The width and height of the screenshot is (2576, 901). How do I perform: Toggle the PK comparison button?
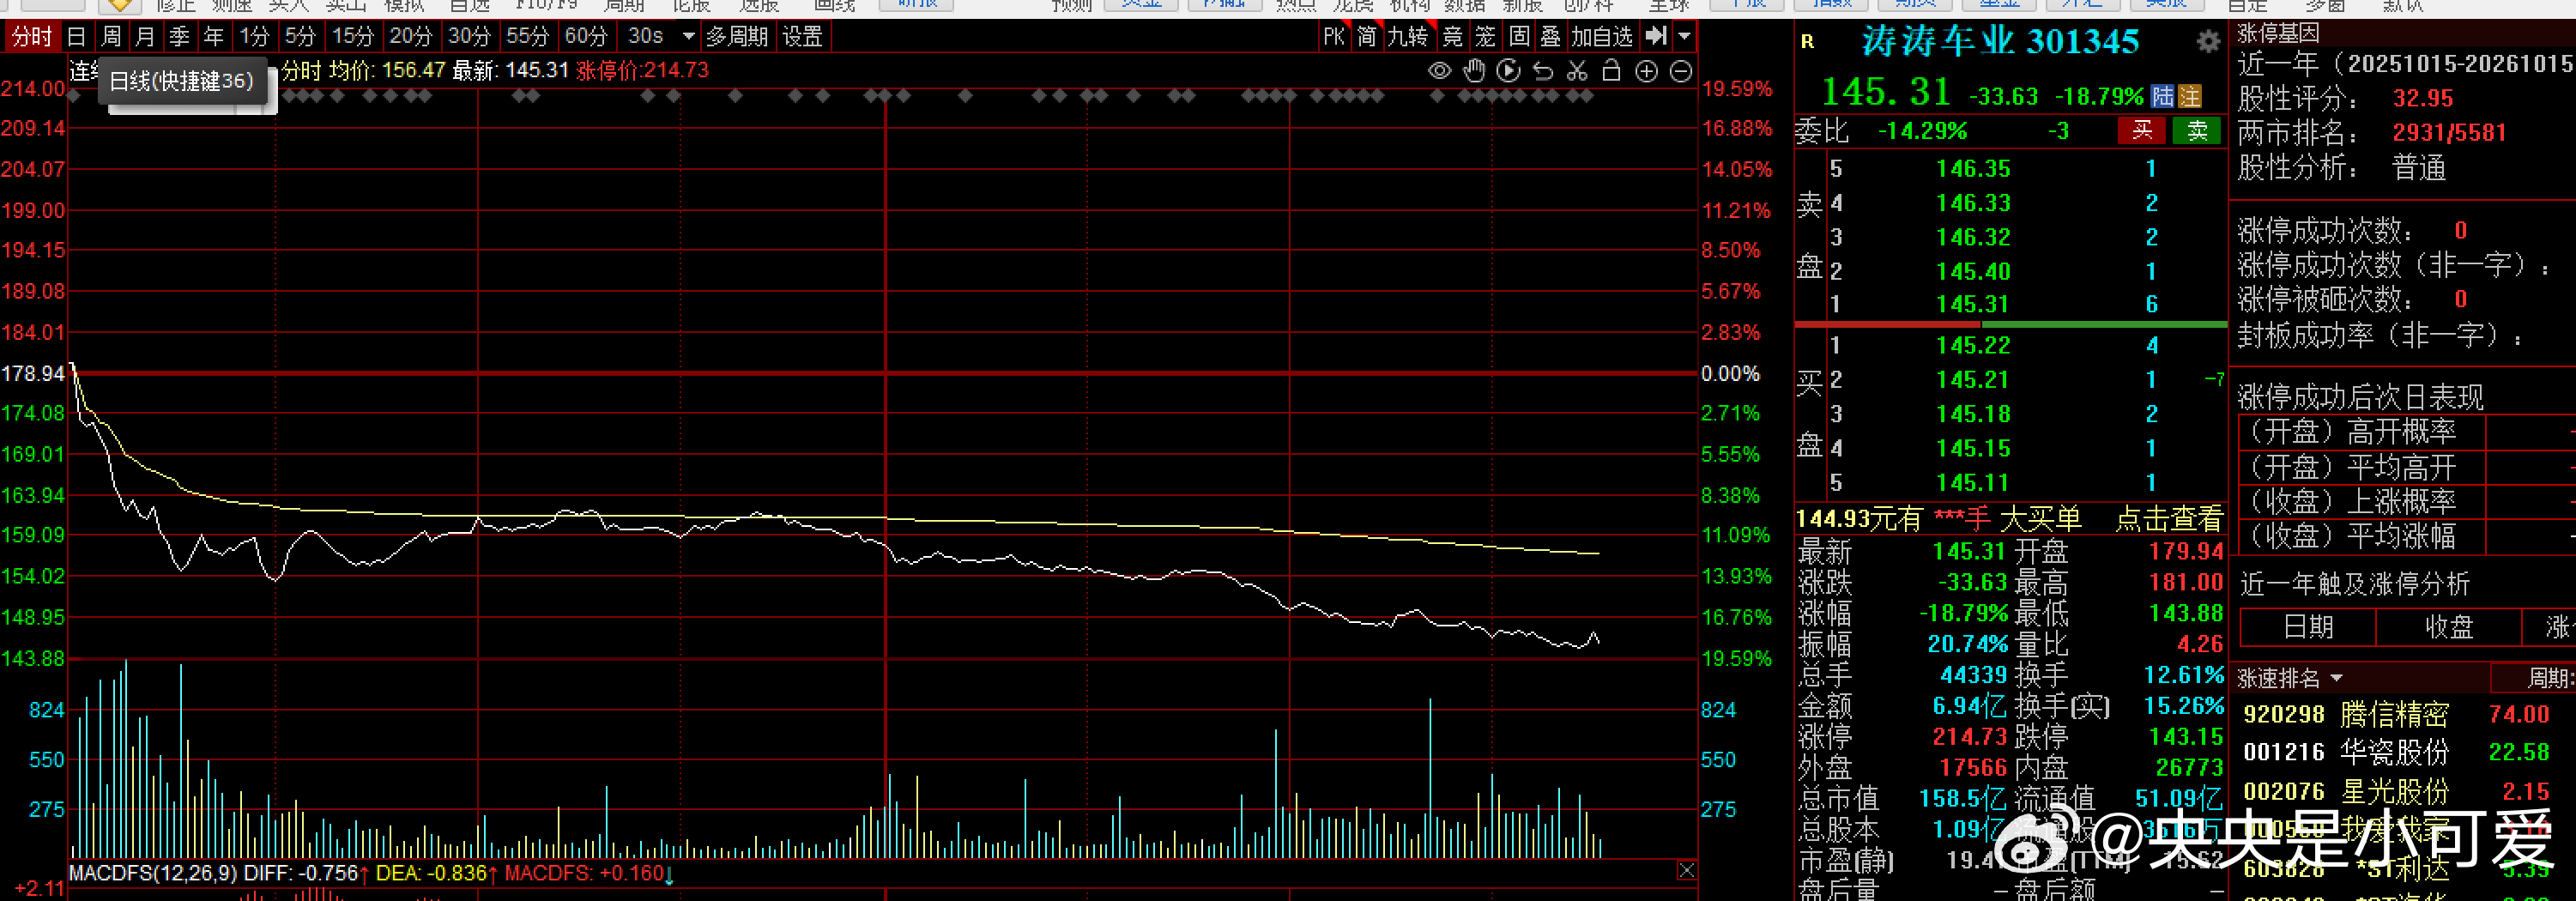[1333, 37]
